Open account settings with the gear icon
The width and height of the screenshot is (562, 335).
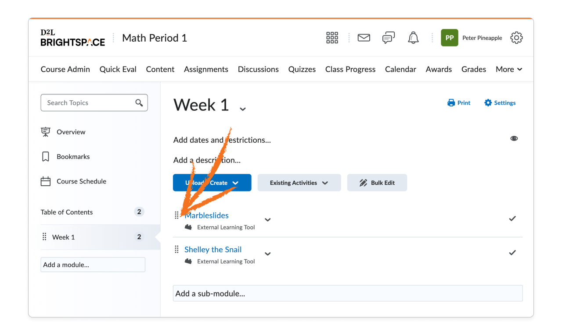click(516, 38)
